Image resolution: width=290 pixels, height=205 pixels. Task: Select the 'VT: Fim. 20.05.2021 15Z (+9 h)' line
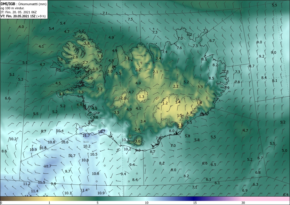23,16
